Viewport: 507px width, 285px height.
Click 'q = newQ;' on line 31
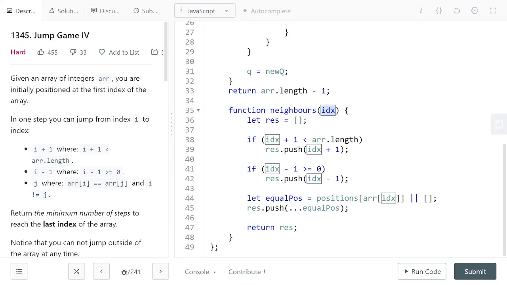267,71
